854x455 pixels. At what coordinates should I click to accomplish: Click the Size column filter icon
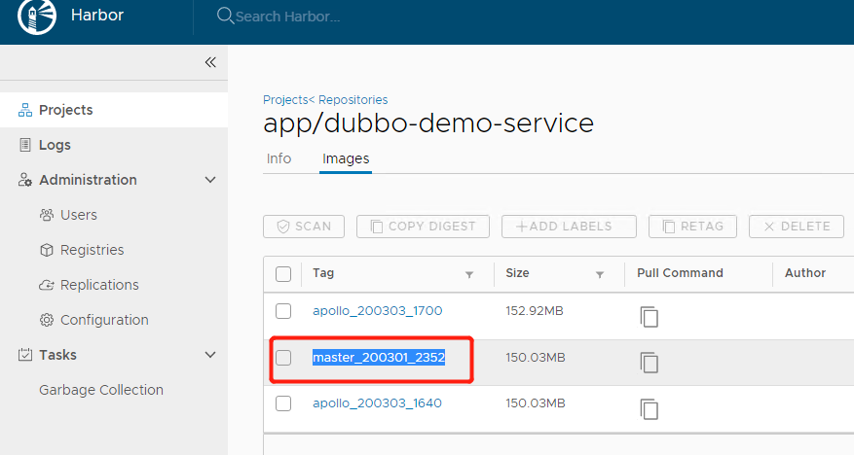pos(600,275)
